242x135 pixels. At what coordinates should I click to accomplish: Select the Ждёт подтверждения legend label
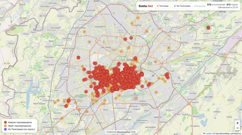(x=20, y=126)
